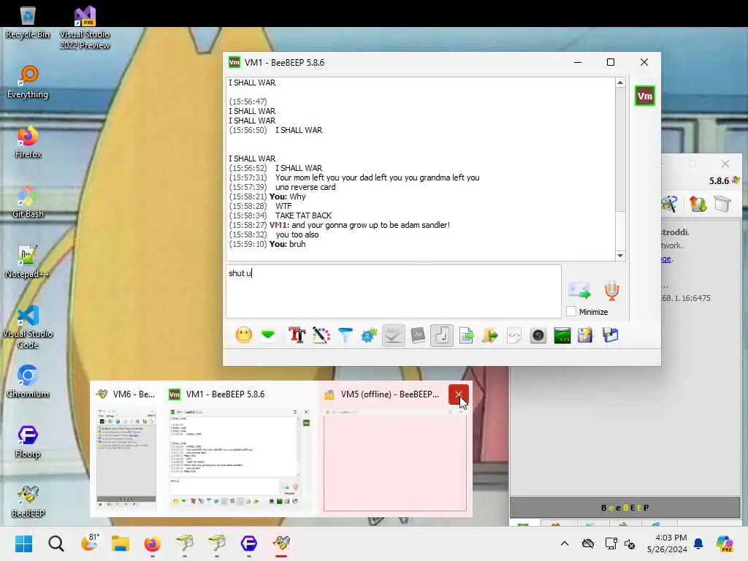
Task: Click the camera screenshot icon
Action: pos(538,336)
